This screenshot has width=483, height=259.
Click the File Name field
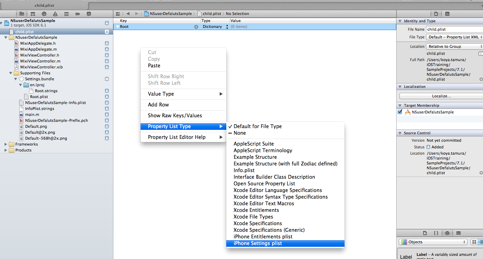click(455, 29)
